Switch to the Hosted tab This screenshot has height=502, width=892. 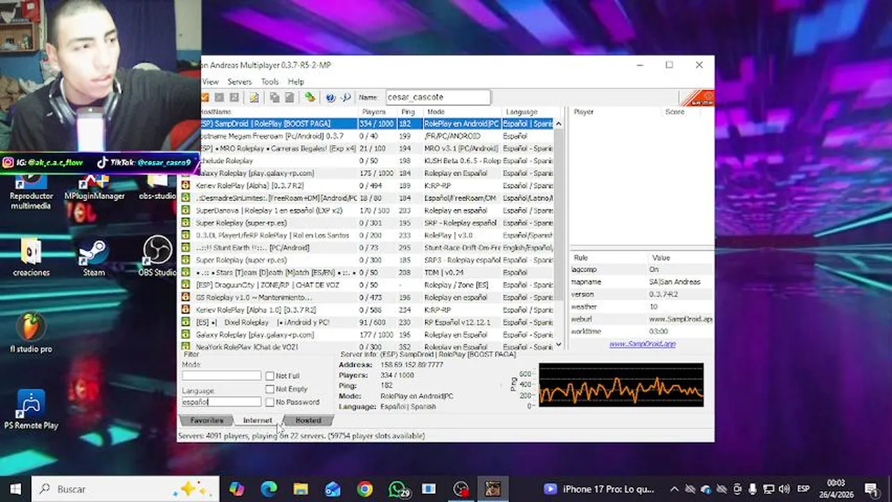pos(308,420)
